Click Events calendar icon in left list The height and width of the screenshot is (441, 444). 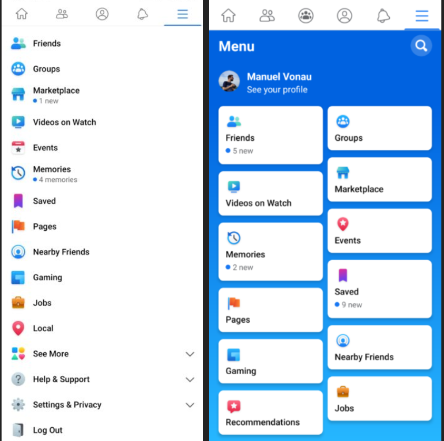pyautogui.click(x=18, y=148)
